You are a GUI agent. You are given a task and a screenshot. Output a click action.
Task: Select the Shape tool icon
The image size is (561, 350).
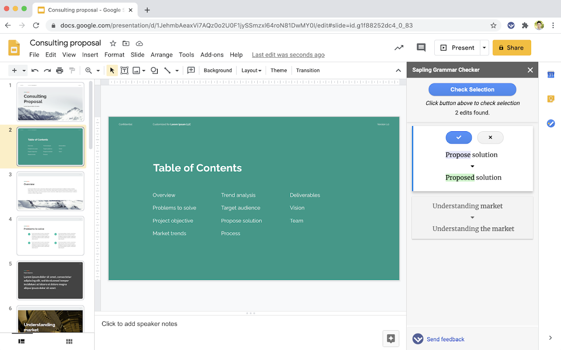click(154, 70)
